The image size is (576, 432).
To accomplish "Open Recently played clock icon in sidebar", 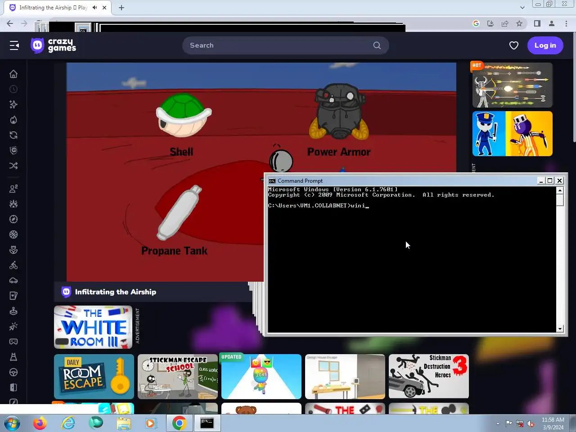I will 13,89.
